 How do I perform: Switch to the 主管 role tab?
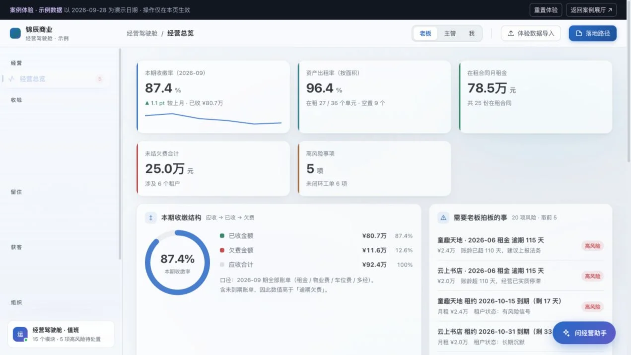click(450, 33)
